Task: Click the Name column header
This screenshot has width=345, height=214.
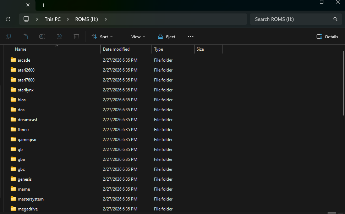Action: [21, 49]
